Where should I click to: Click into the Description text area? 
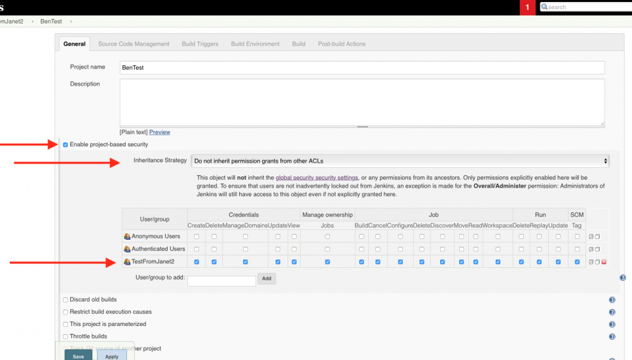(x=362, y=102)
